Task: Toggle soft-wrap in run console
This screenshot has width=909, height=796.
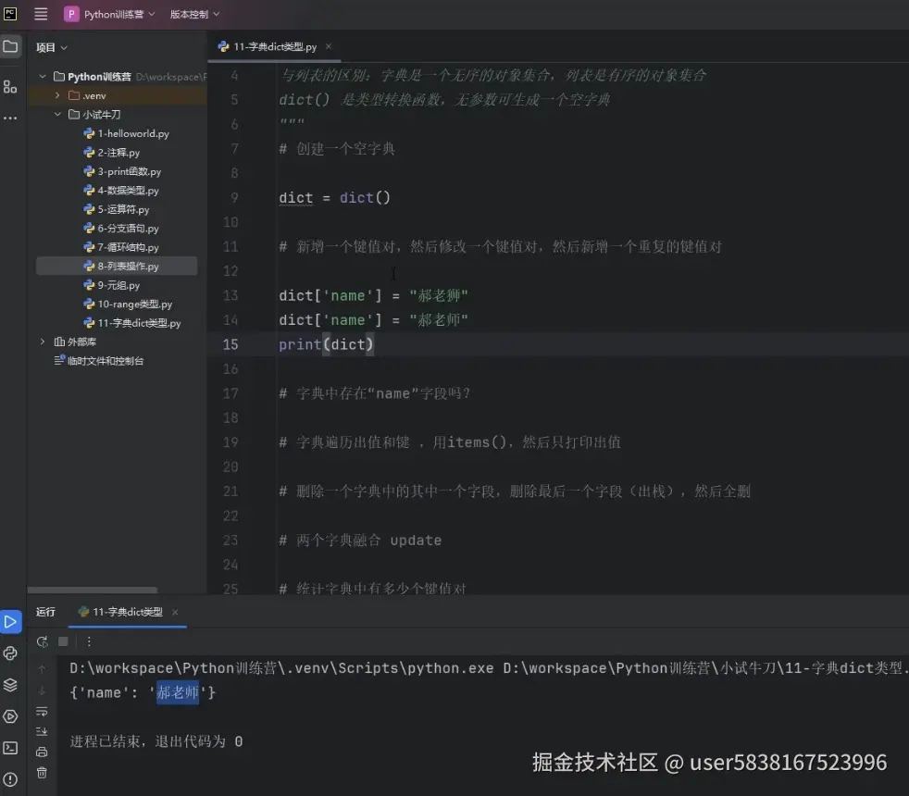Action: pos(42,712)
